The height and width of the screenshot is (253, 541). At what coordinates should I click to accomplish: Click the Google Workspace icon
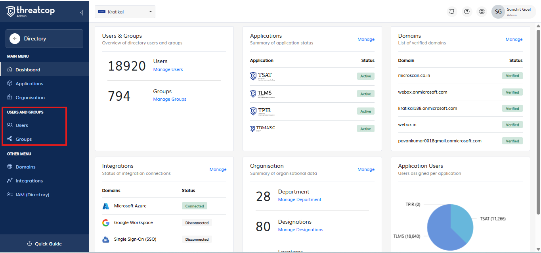[x=106, y=223]
